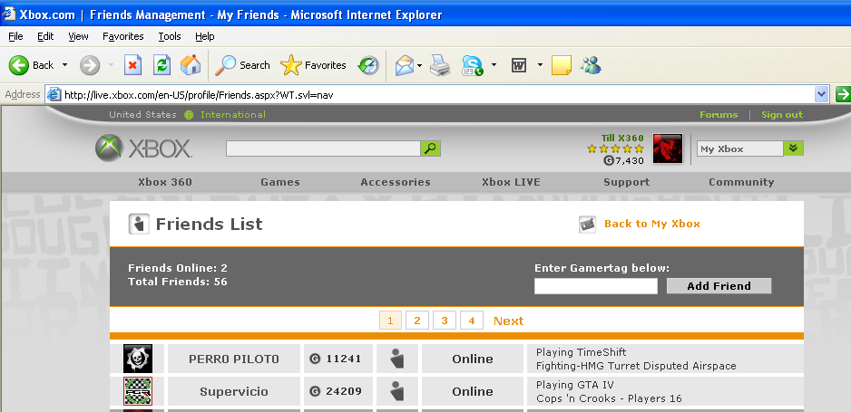Open the Edit menu
The image size is (851, 412).
point(45,36)
